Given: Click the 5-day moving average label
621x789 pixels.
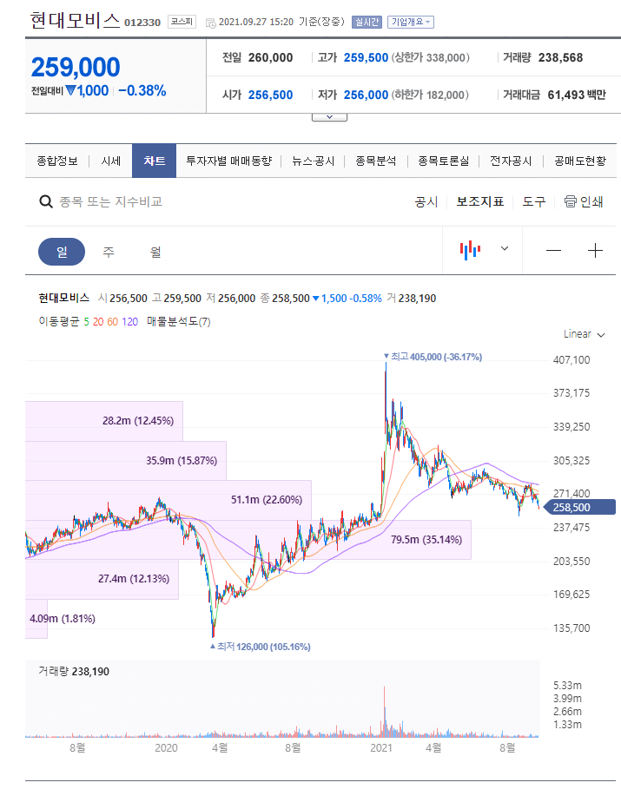Looking at the screenshot, I should pos(86,322).
